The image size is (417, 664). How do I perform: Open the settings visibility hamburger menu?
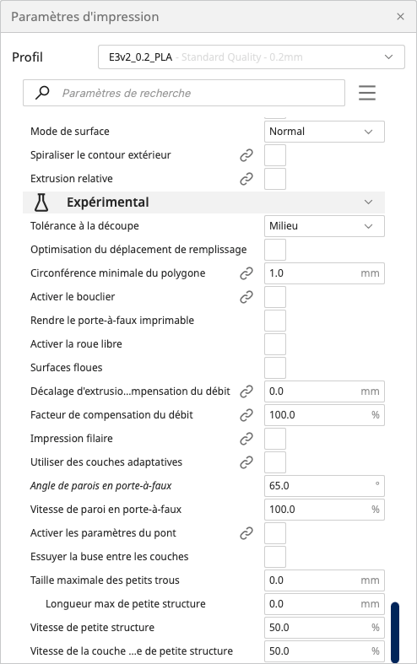(x=367, y=93)
